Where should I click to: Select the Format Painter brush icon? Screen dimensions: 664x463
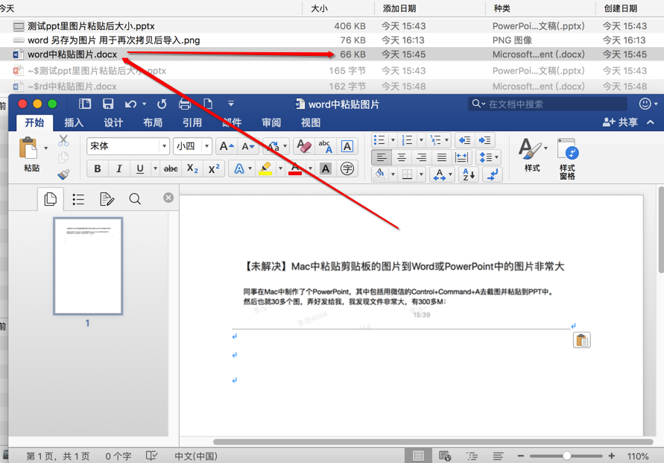63,174
